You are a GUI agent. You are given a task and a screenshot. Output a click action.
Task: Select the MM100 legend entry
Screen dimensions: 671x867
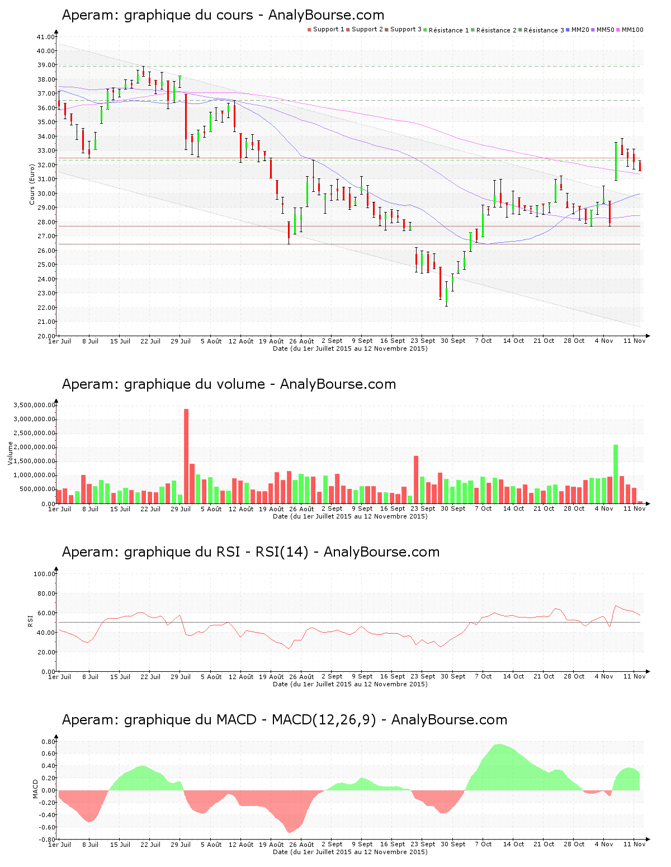click(x=632, y=30)
